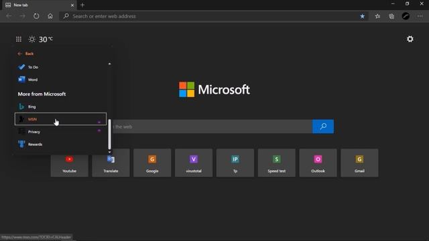Open the Ip quick link tile

pos(235,163)
